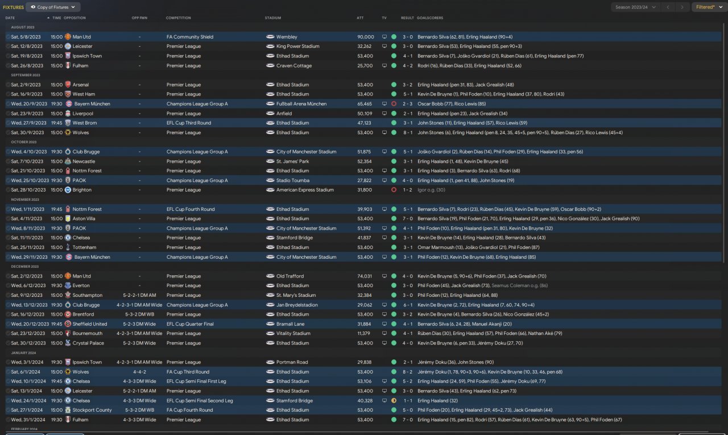The width and height of the screenshot is (728, 435).
Task: Click the Southampton club badge
Action: tap(68, 295)
